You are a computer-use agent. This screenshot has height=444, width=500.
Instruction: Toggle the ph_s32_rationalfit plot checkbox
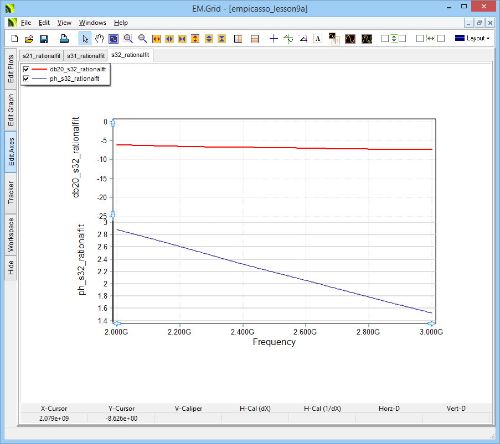click(x=26, y=79)
